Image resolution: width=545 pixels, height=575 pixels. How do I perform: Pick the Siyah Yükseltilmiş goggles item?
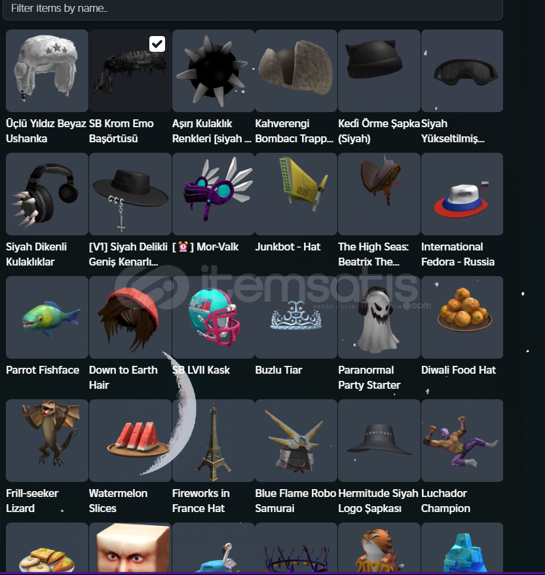(x=462, y=71)
